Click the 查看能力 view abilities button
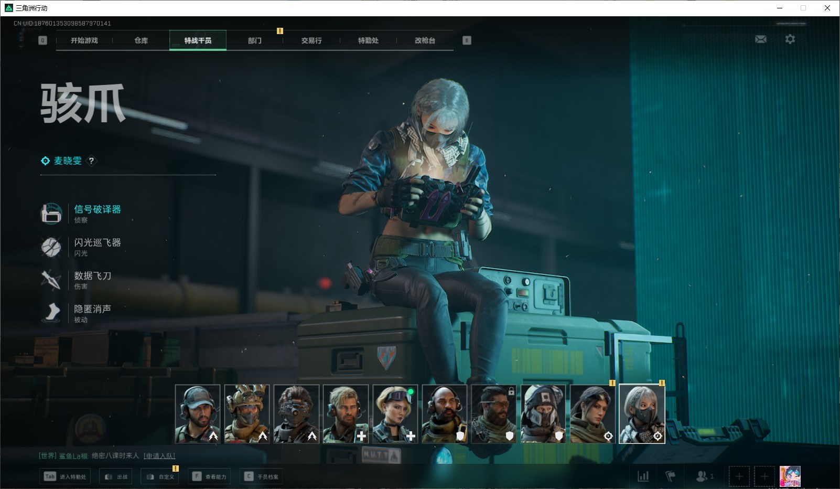The image size is (840, 489). coord(209,476)
